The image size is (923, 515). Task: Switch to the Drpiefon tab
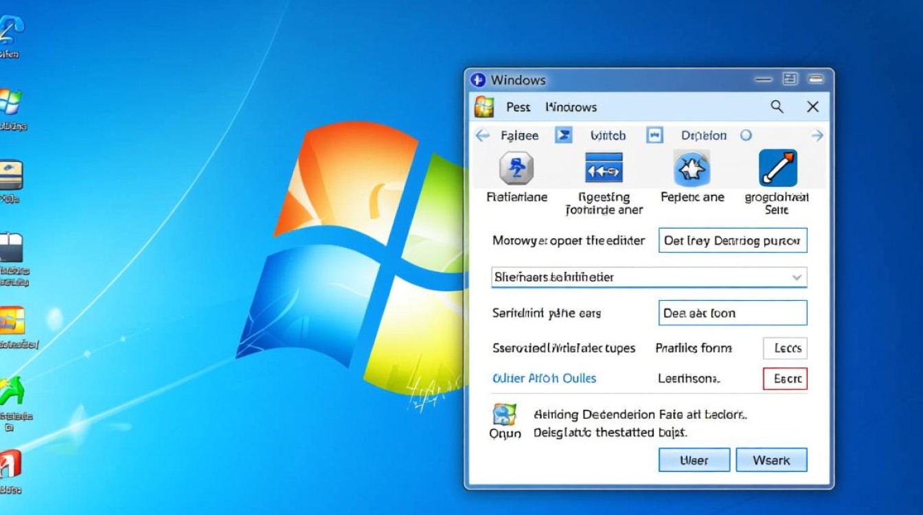point(703,135)
